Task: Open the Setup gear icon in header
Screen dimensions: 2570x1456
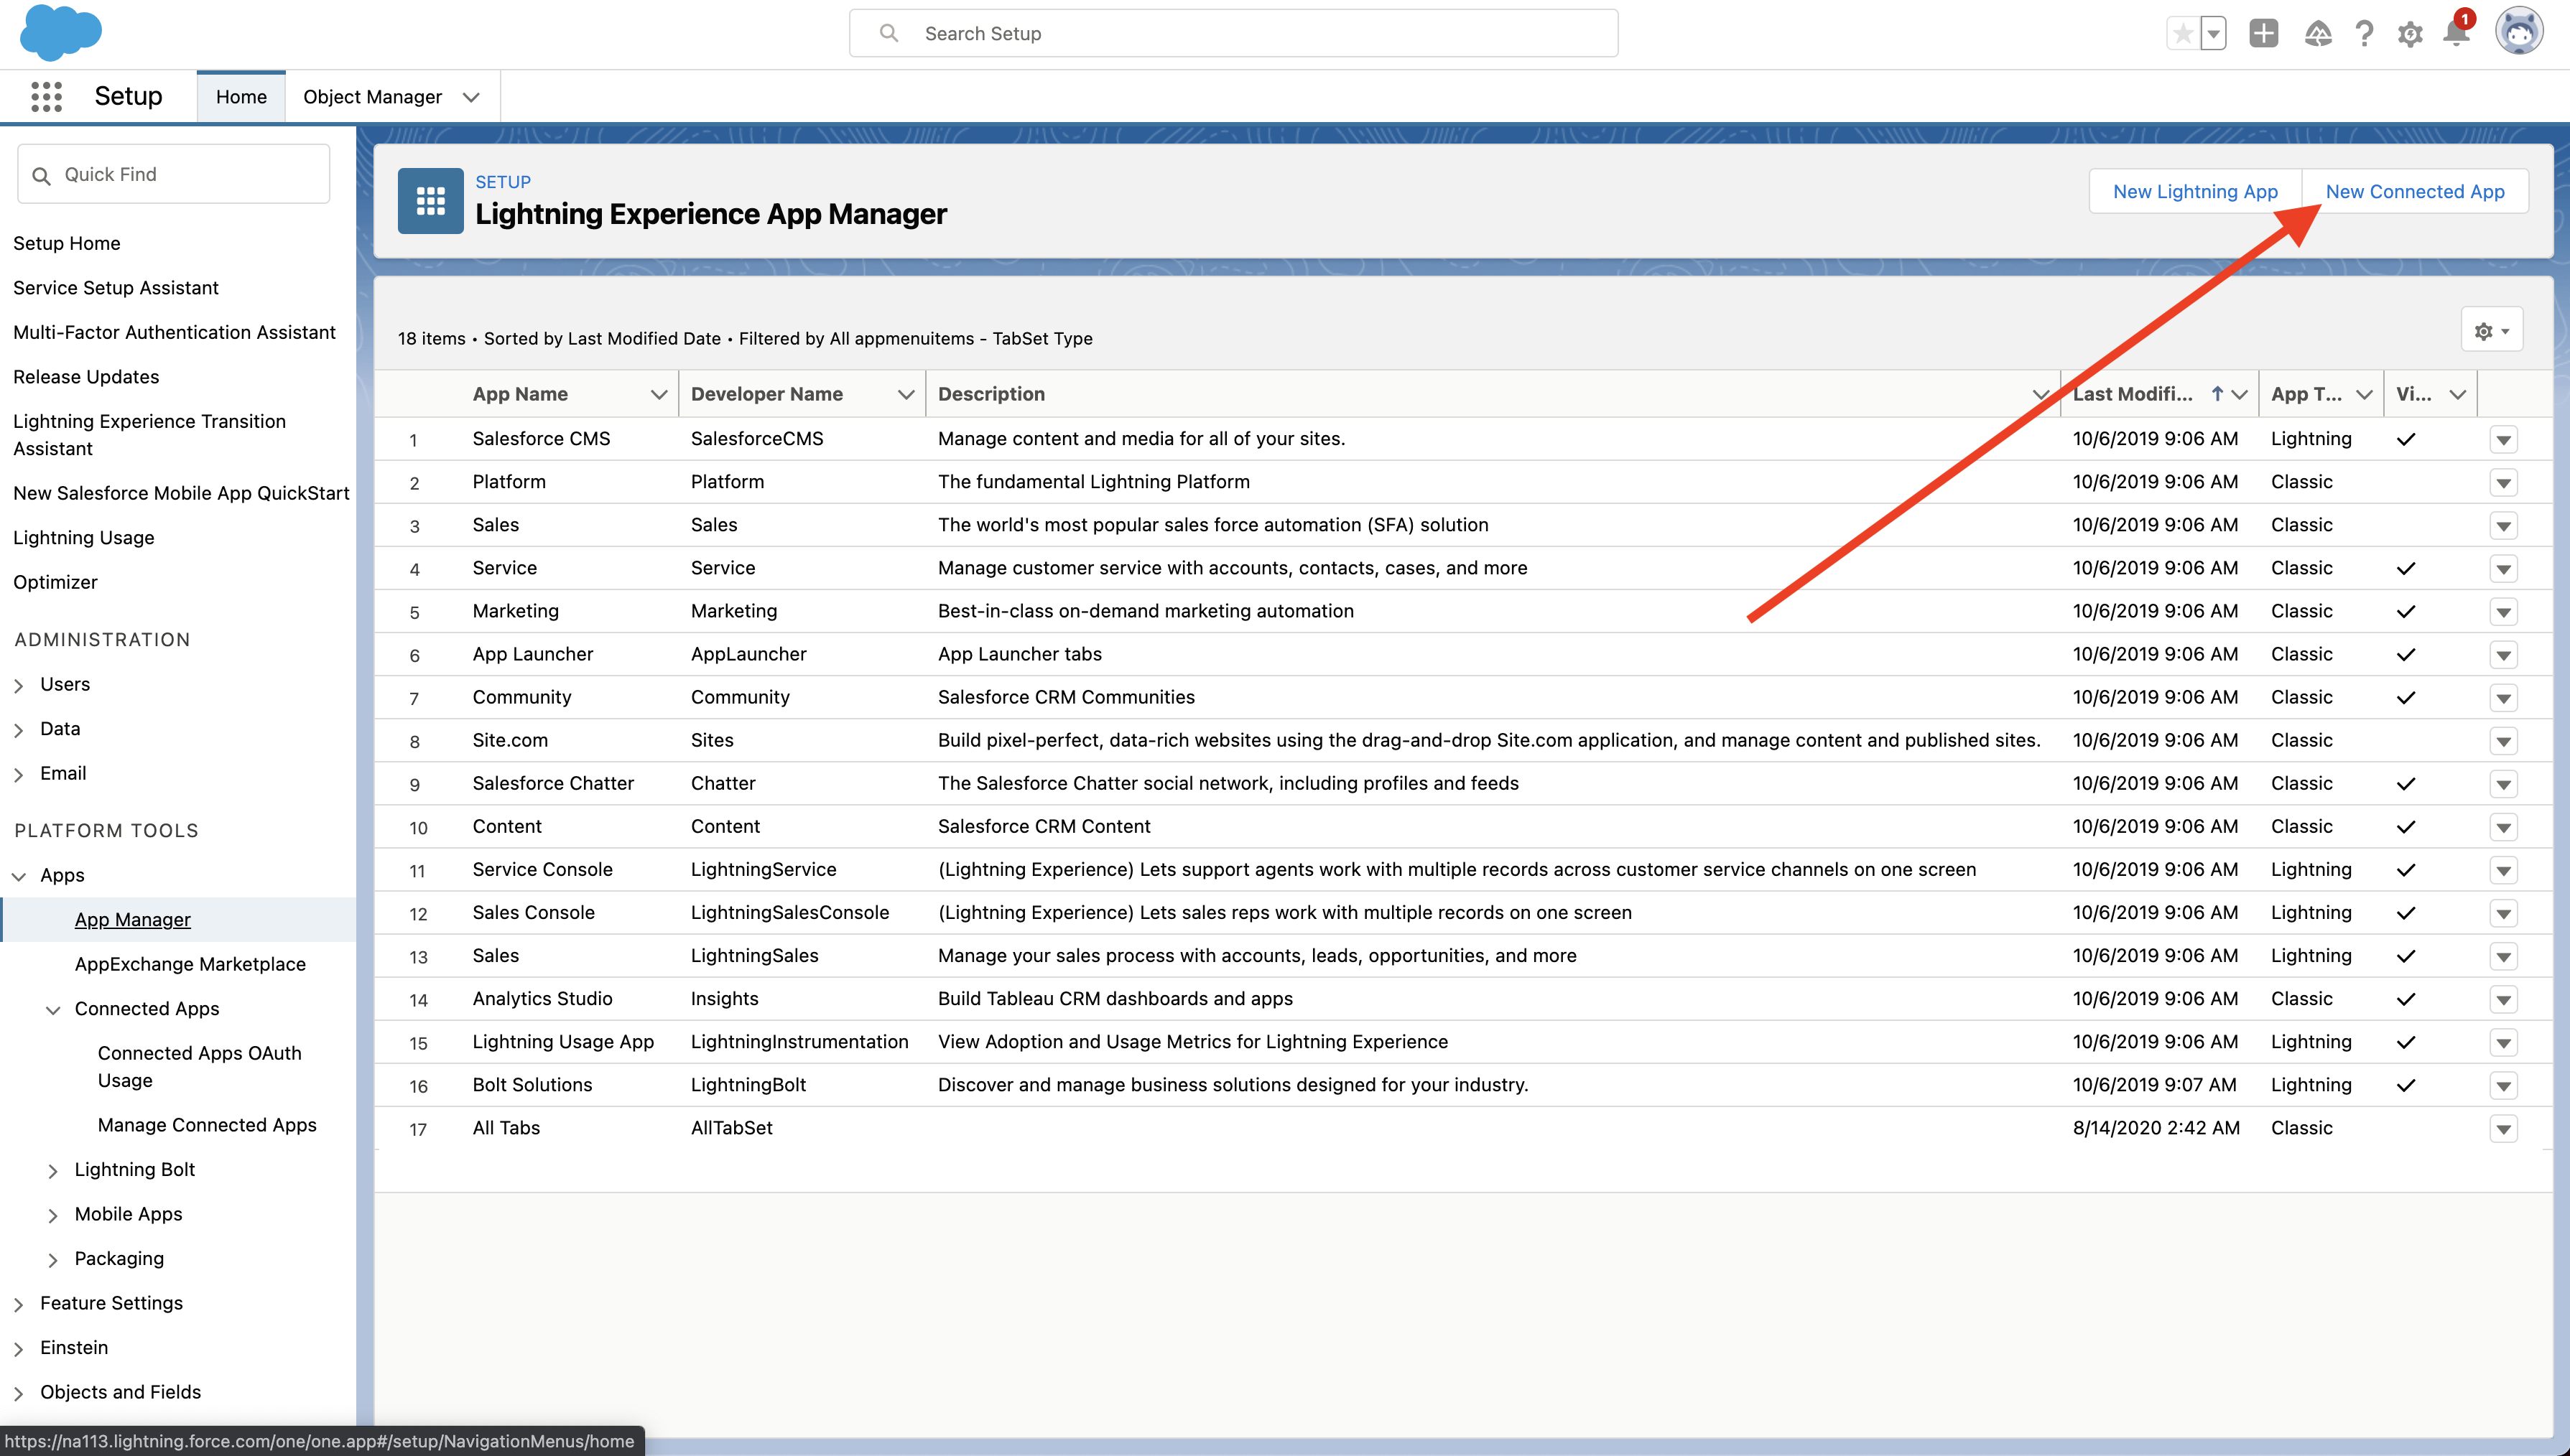Action: click(x=2410, y=34)
